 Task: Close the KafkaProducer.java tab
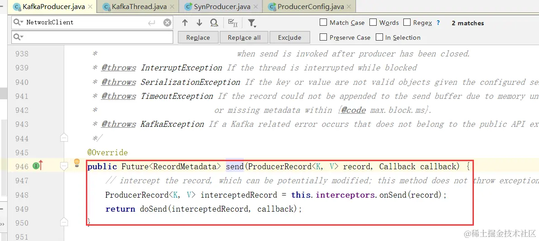coord(90,6)
